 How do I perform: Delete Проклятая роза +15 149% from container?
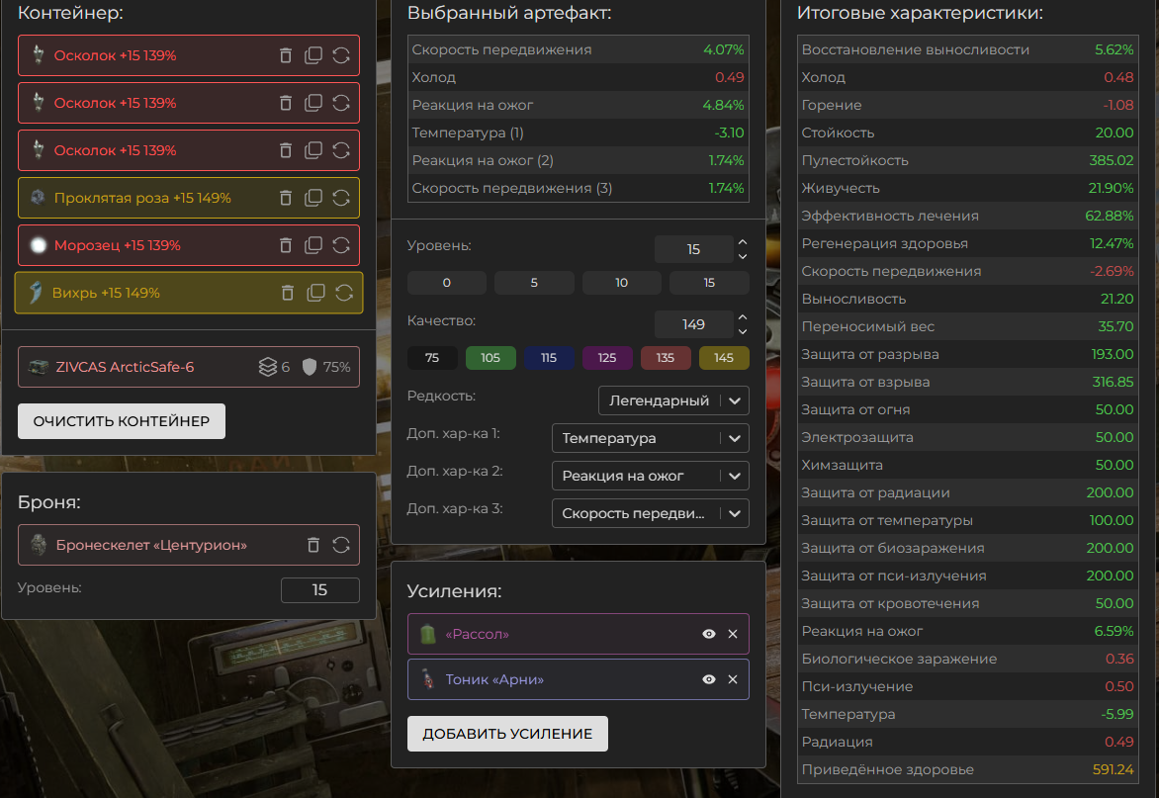(286, 198)
